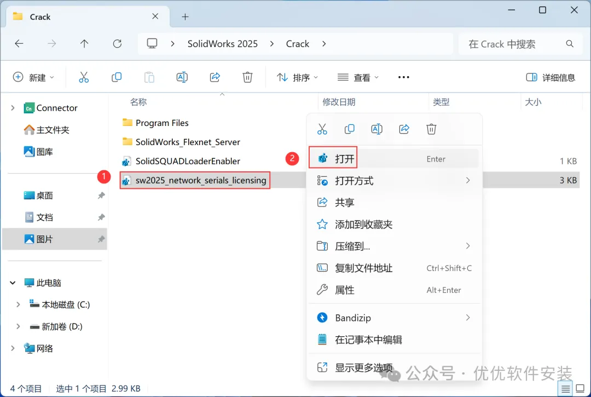The width and height of the screenshot is (591, 397).
Task: Click the Delete trash icon in the toolbar
Action: click(247, 77)
